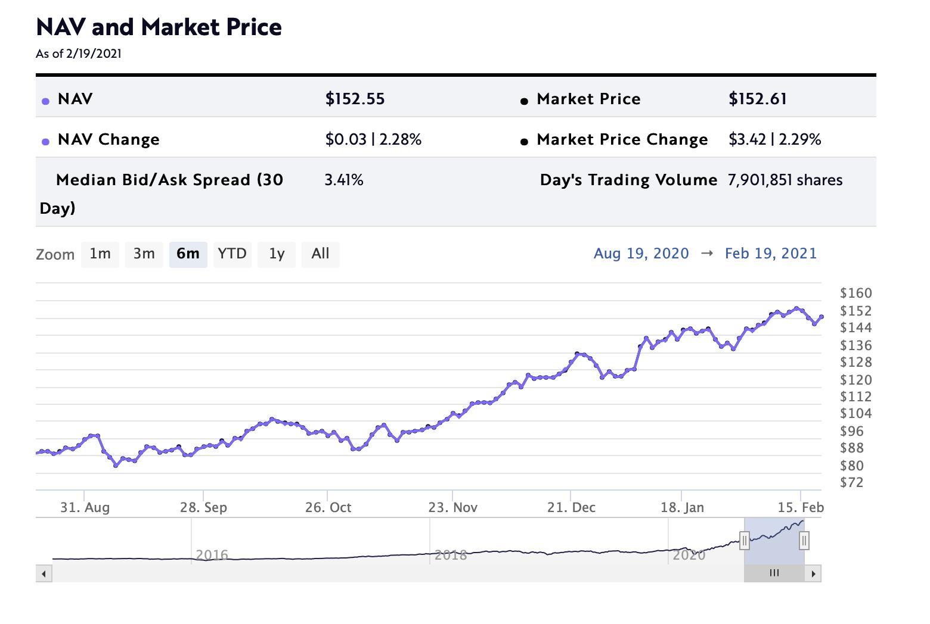Image resolution: width=930 pixels, height=624 pixels.
Task: Edit the end date Feb 19, 2021
Action: pyautogui.click(x=770, y=254)
